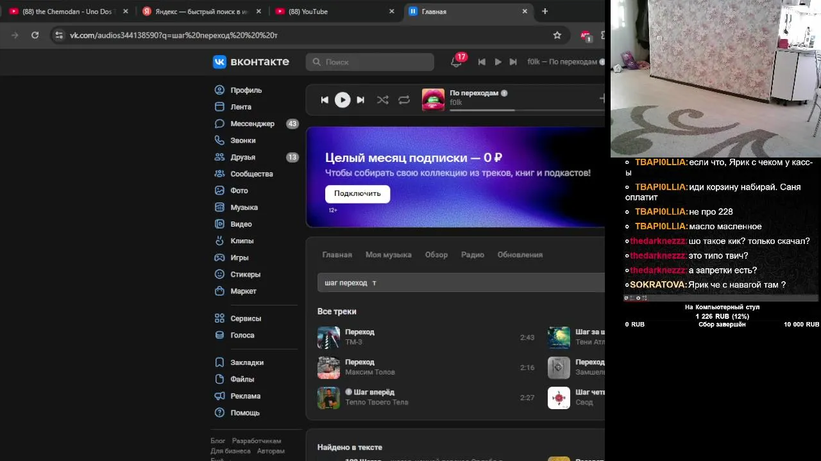Switch to the Chemodan - Uno Dos tab
821x461 pixels.
pyautogui.click(x=69, y=12)
